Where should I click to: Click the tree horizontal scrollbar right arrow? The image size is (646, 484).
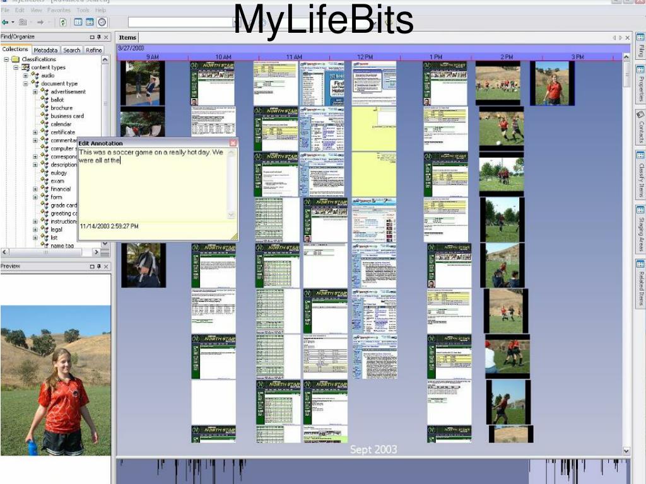96,252
